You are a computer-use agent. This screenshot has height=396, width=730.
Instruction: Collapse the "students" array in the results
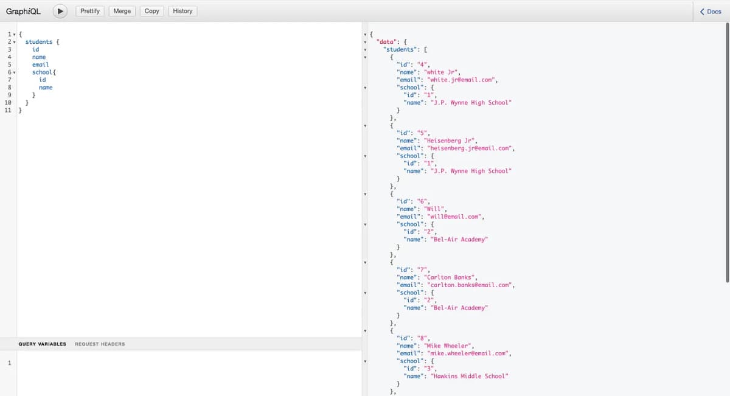pyautogui.click(x=365, y=49)
